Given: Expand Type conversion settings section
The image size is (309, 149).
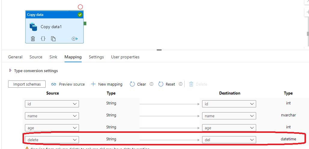Looking at the screenshot, I should coord(11,71).
